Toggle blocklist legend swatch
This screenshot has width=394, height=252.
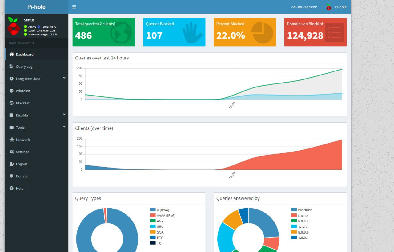pyautogui.click(x=294, y=210)
